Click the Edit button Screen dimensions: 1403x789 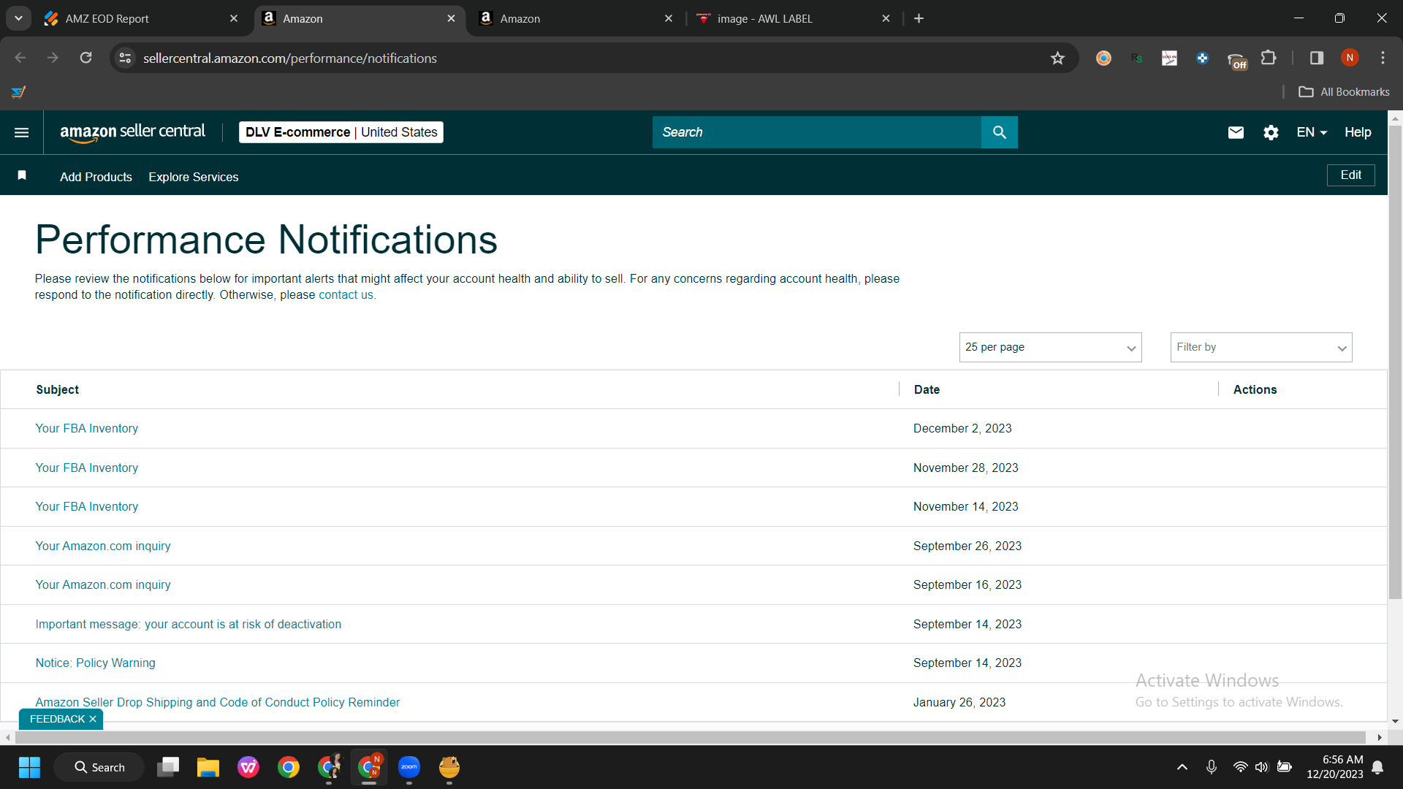[1350, 175]
